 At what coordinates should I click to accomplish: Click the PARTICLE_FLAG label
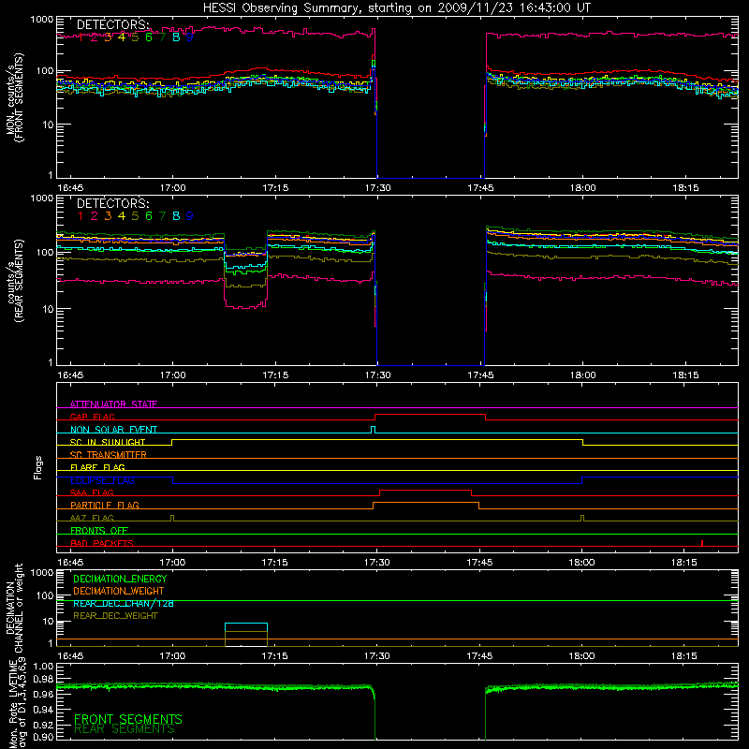105,506
